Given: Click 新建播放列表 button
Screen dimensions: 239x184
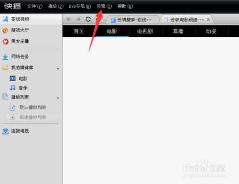Looking at the screenshot, I should [x=32, y=117].
